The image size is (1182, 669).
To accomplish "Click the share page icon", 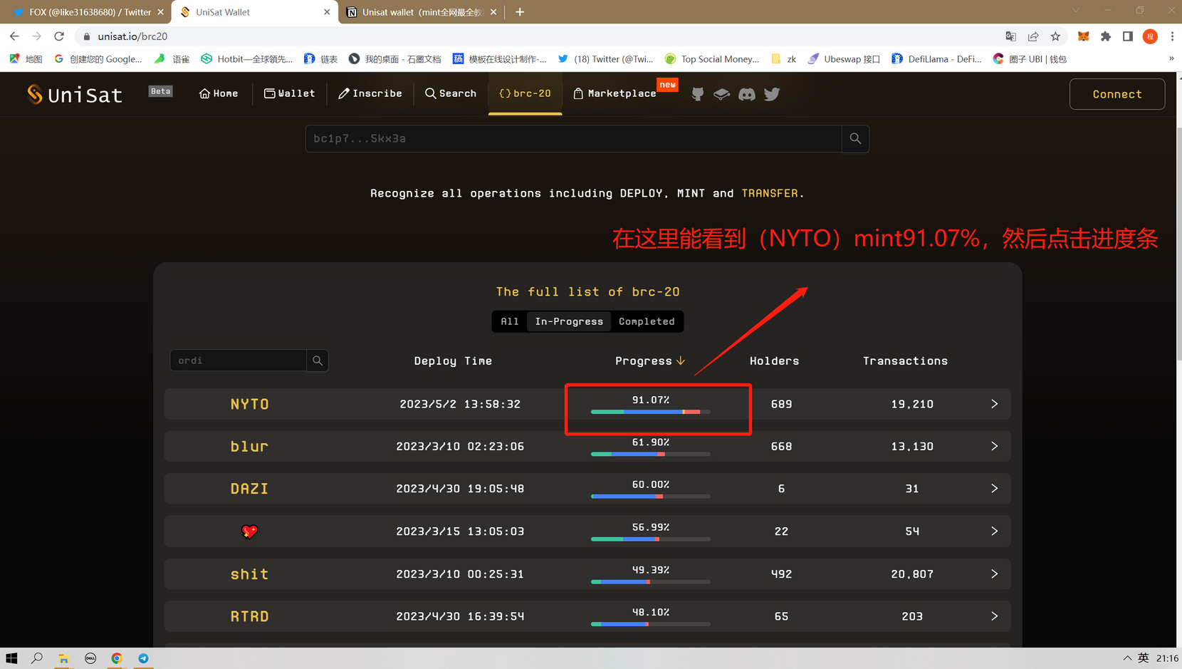I will [1033, 36].
